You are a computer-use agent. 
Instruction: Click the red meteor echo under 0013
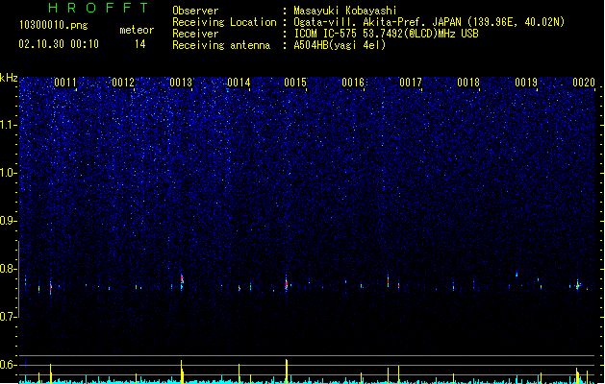(182, 282)
